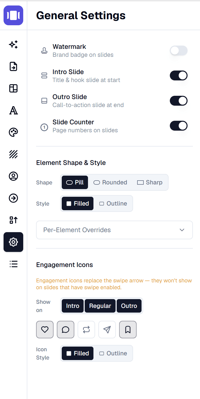Open the background pattern panel
The image size is (200, 399).
click(x=13, y=154)
